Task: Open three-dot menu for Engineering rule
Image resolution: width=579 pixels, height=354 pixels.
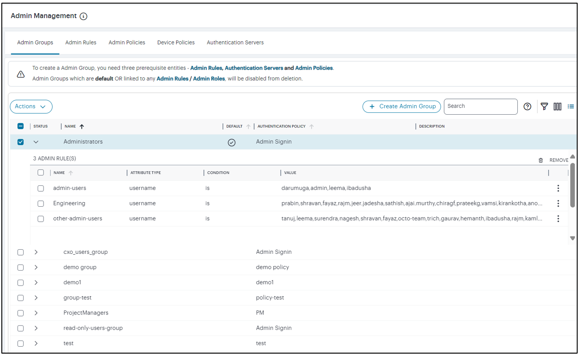Action: coord(558,204)
